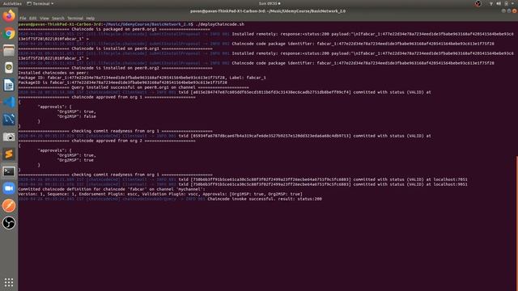Click 'Chaincode is packaged on peer0.org1' line
Image resolution: width=518 pixels, height=291 pixels.
114,29
